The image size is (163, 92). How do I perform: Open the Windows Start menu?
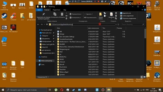coord(3,90)
